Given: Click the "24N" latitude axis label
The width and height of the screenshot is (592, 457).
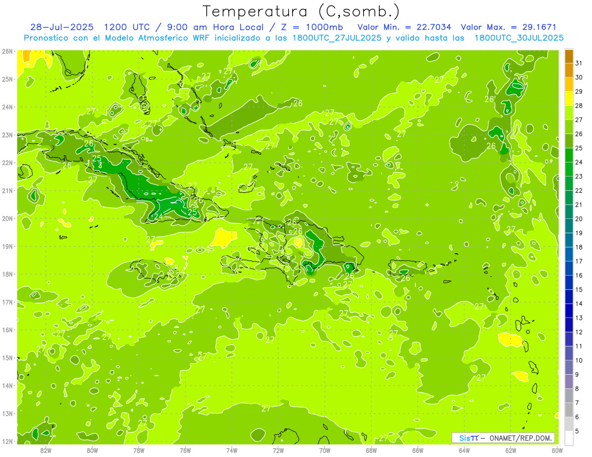Looking at the screenshot, I should tap(7, 107).
